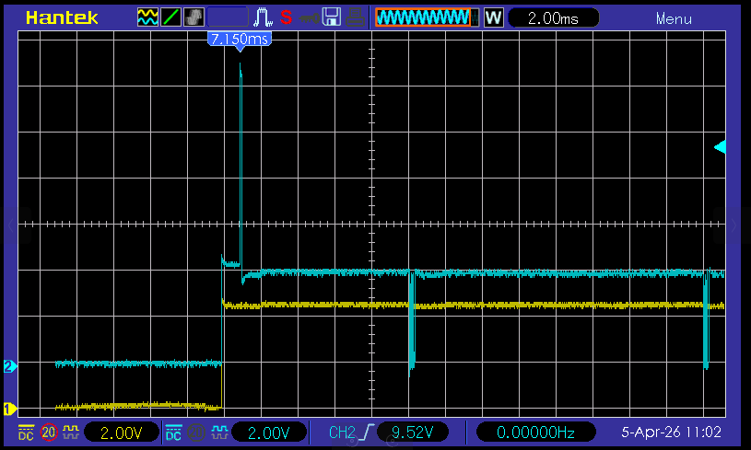
Task: Select the green diagonal line icon
Action: click(x=170, y=17)
